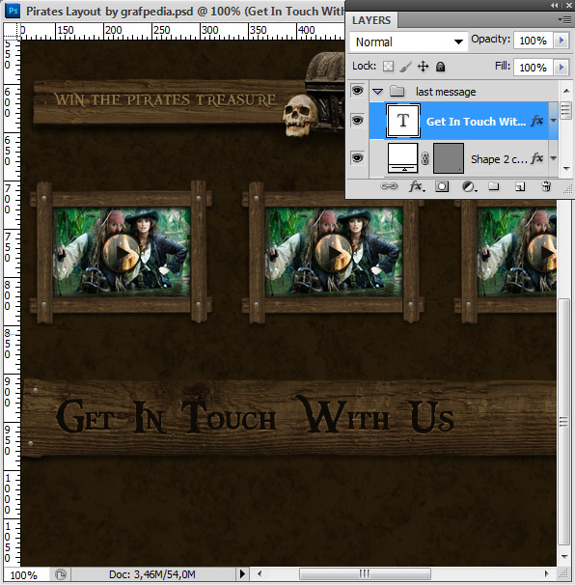This screenshot has height=585, width=575.
Task: Click the status bar document info icon
Action: pos(61,573)
